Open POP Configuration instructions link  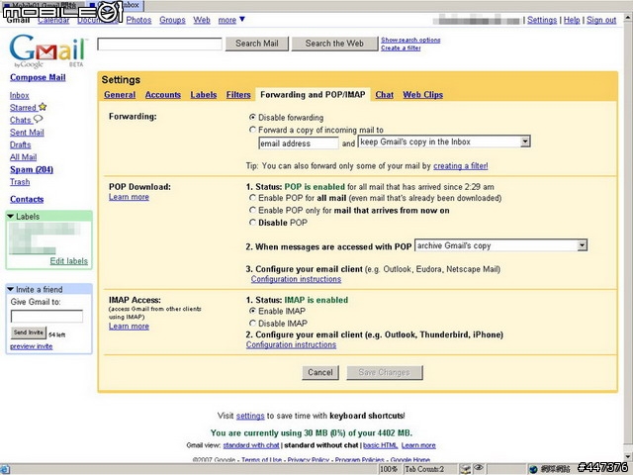click(x=296, y=279)
